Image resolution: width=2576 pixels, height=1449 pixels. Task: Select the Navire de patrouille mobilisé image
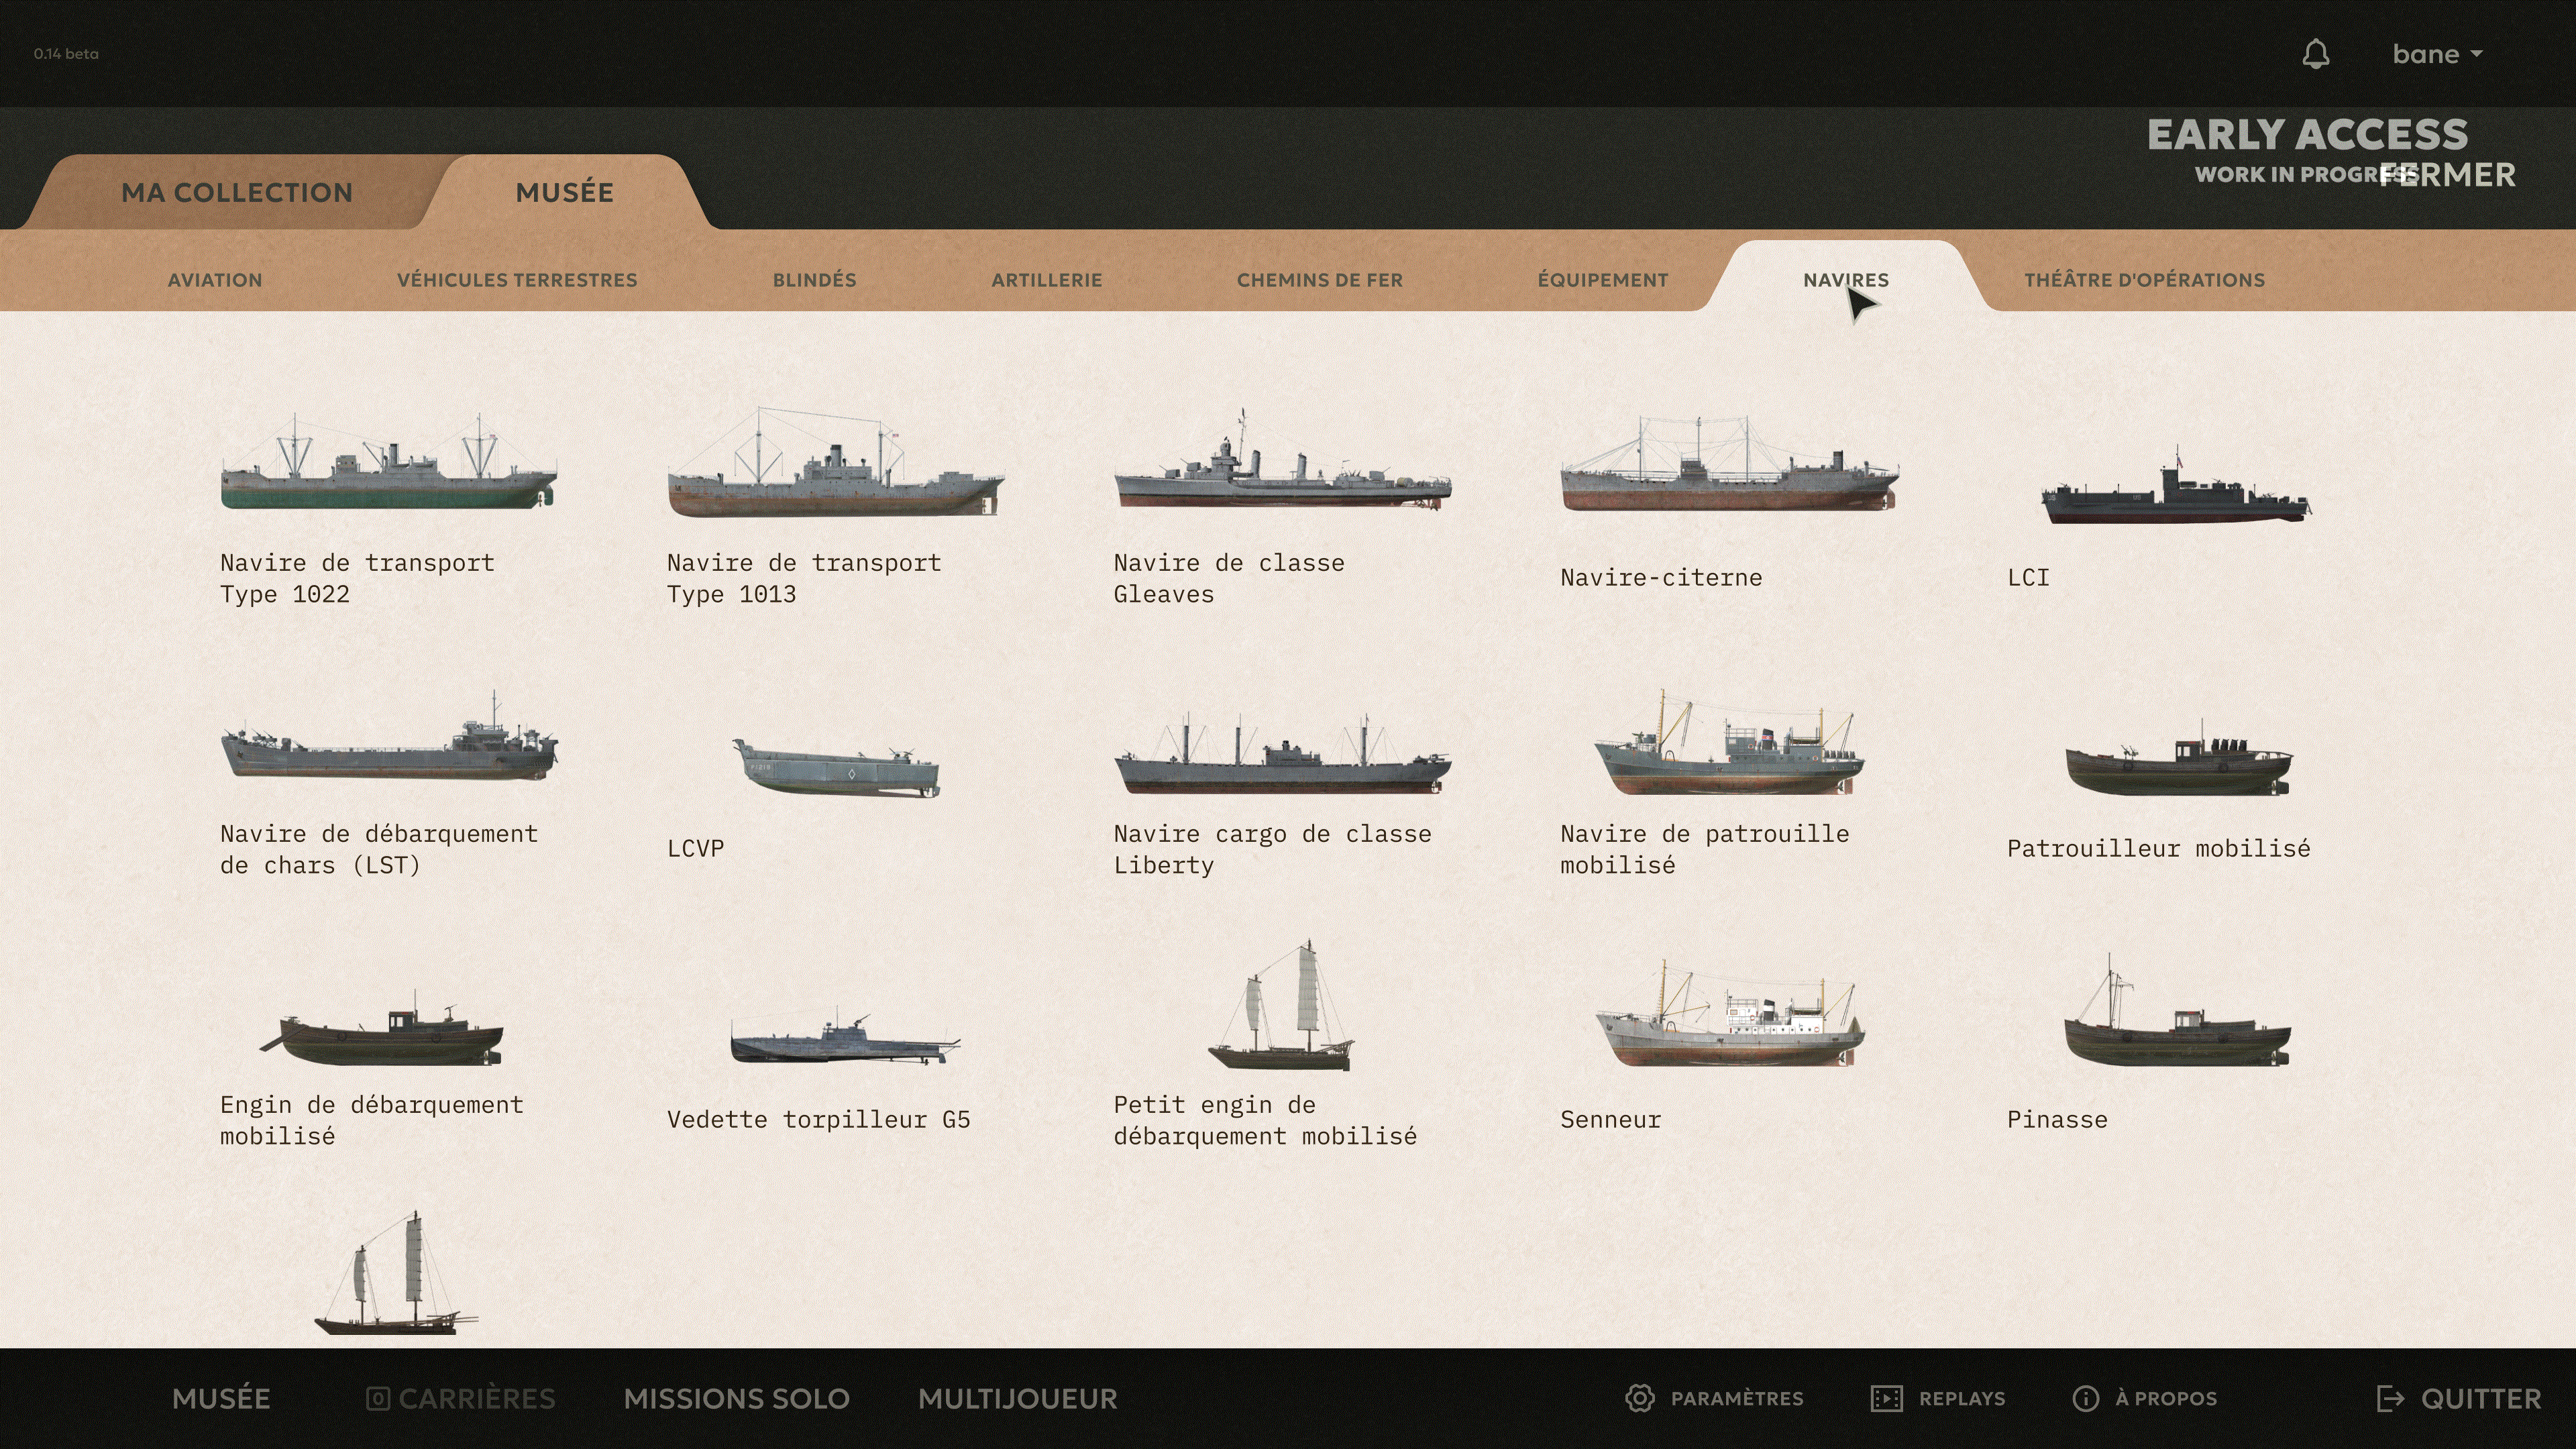click(x=1730, y=742)
